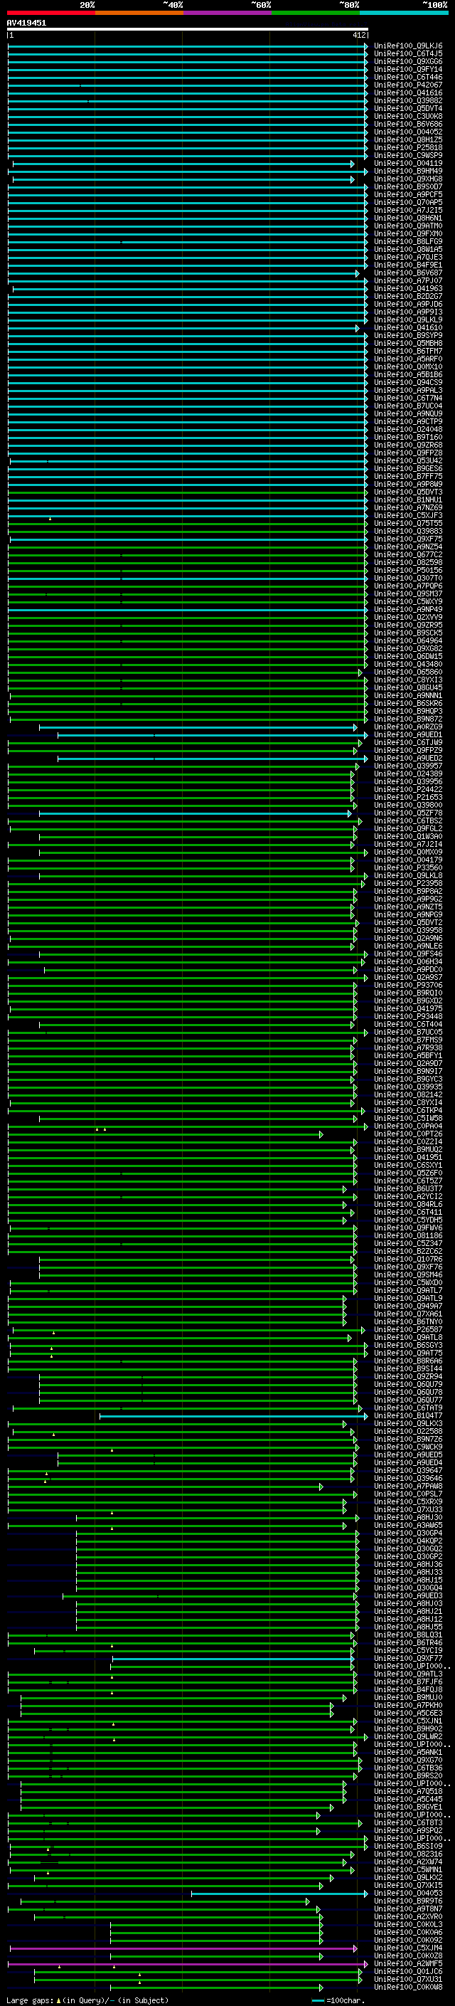Click hit label UniRef100_Q70AP5

tap(408, 204)
